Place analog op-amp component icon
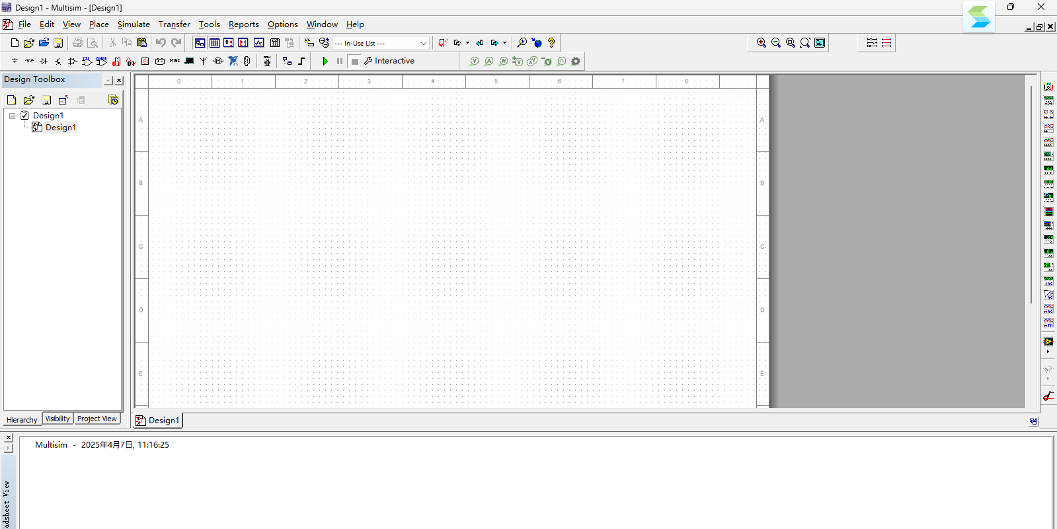 click(x=73, y=61)
